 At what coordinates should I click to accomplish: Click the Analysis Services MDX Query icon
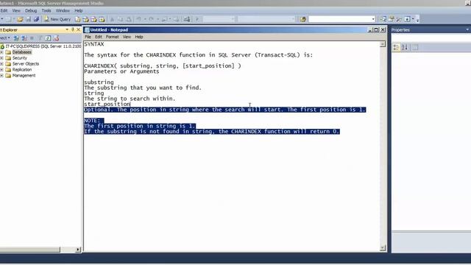pos(85,19)
